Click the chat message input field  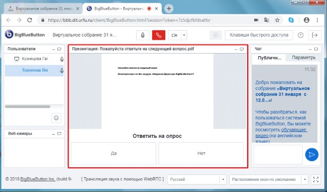pos(278,154)
